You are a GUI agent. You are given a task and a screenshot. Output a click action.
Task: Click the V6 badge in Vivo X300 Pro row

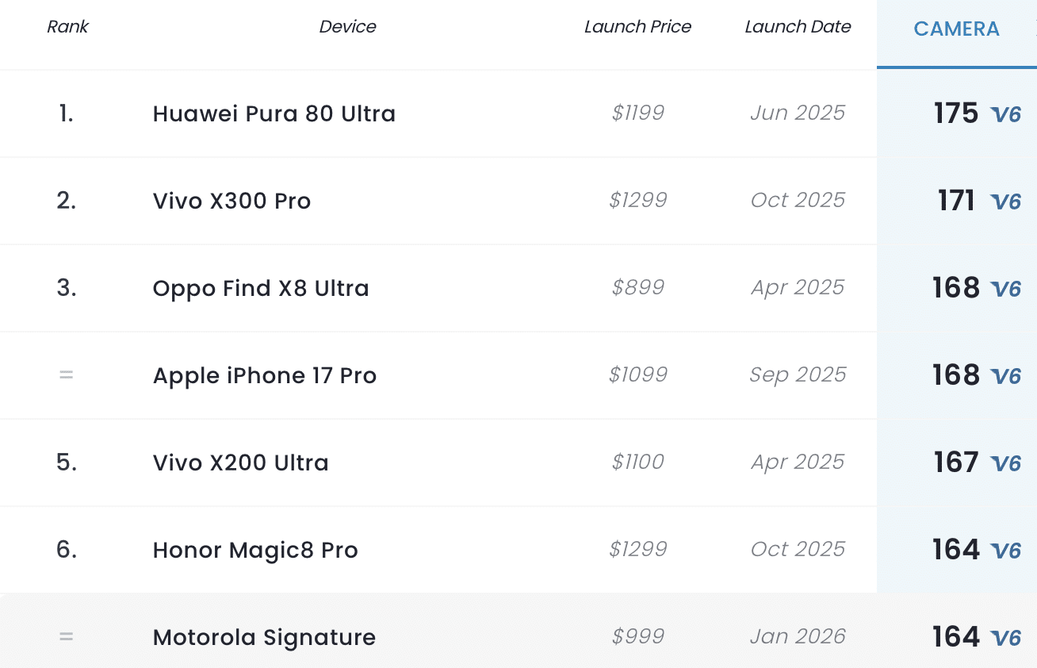(x=1006, y=202)
